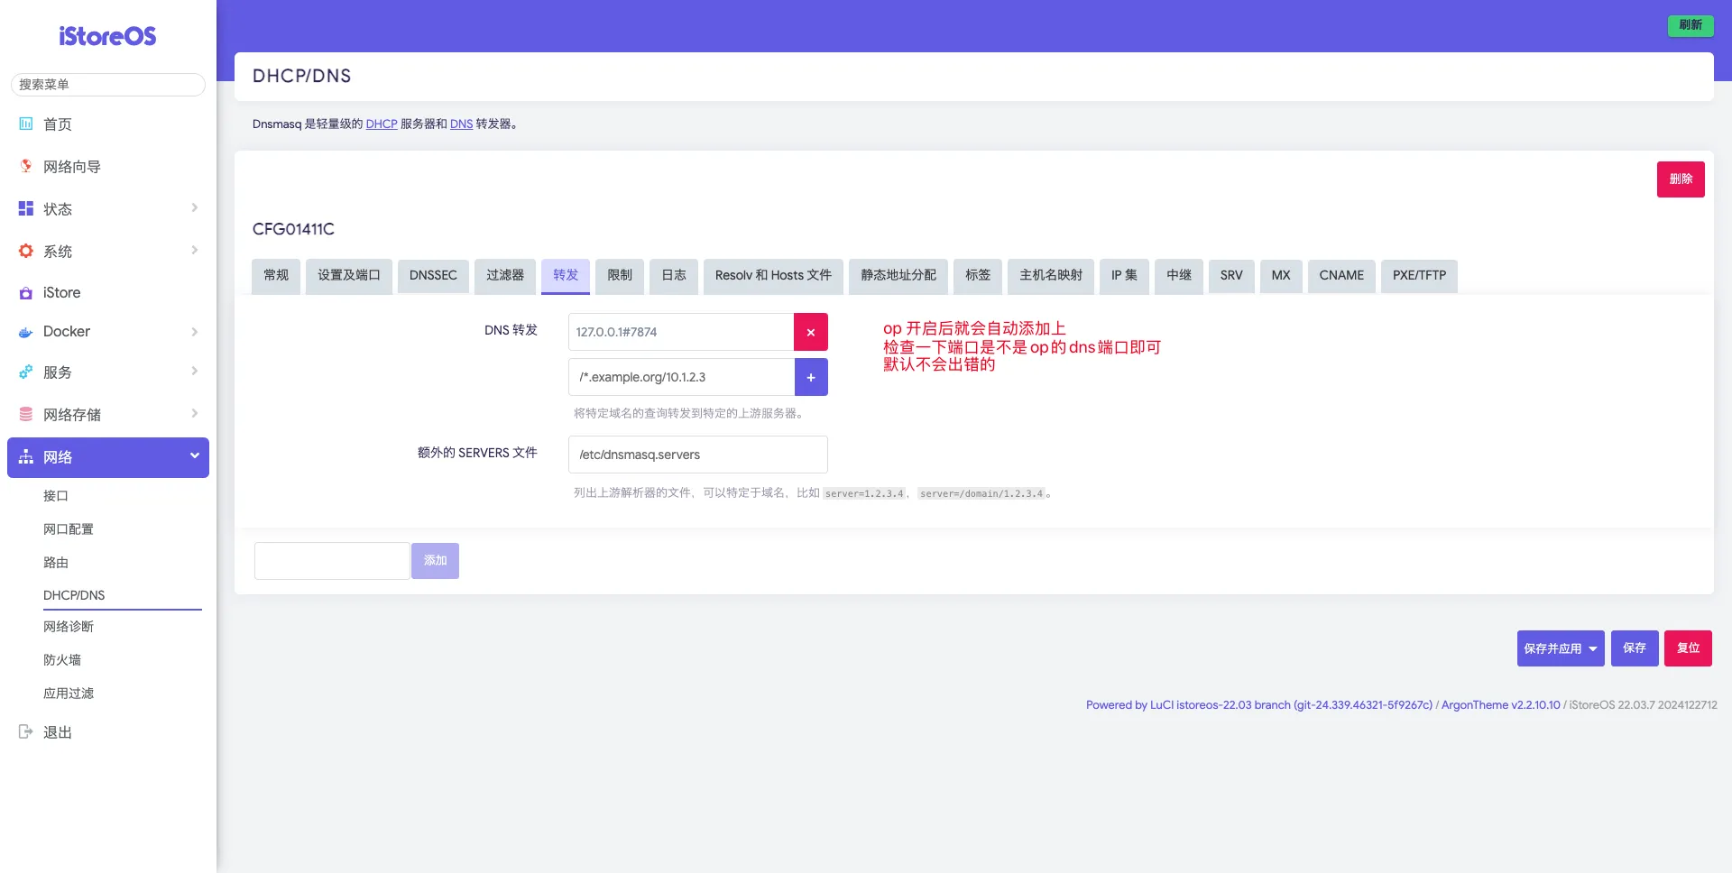Click the network wizard (网络向导) icon
This screenshot has width=1732, height=873.
[26, 166]
